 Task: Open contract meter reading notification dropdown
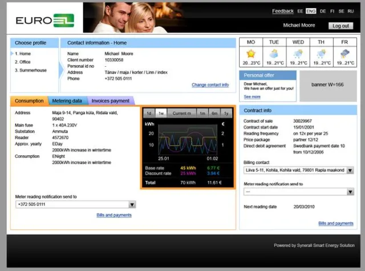[349, 192]
